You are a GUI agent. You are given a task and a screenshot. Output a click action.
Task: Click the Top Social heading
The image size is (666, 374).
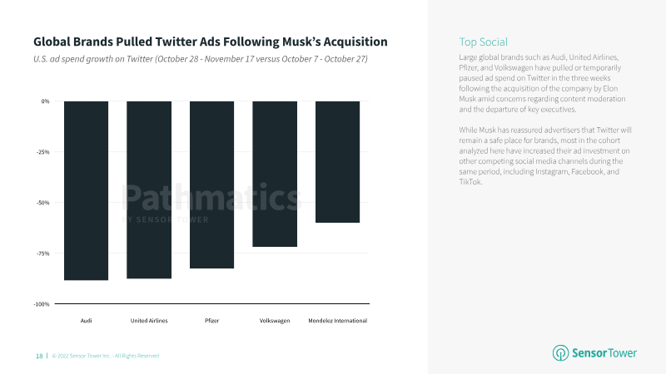[484, 42]
